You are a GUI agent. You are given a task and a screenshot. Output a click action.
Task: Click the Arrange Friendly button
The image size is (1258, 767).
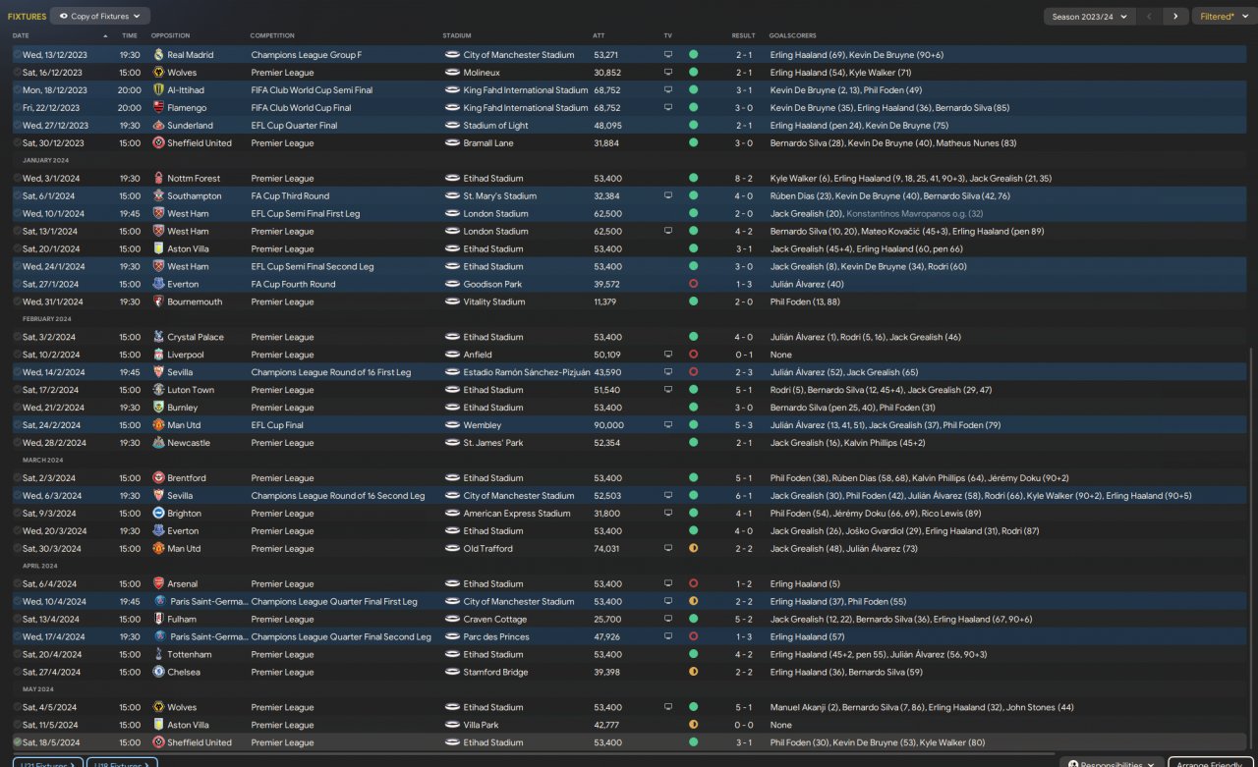click(x=1210, y=764)
